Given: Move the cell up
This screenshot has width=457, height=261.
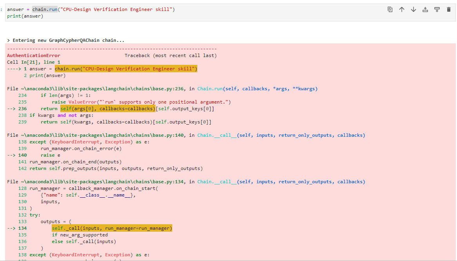Looking at the screenshot, I should [x=402, y=10].
